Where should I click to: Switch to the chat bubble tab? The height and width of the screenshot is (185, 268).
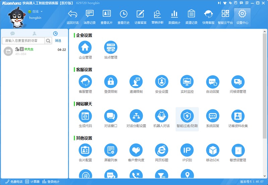pos(13,34)
